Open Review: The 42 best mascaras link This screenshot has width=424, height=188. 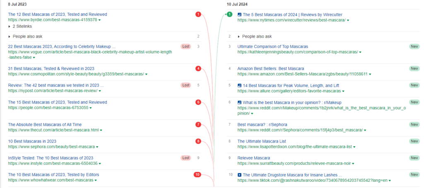coord(56,85)
